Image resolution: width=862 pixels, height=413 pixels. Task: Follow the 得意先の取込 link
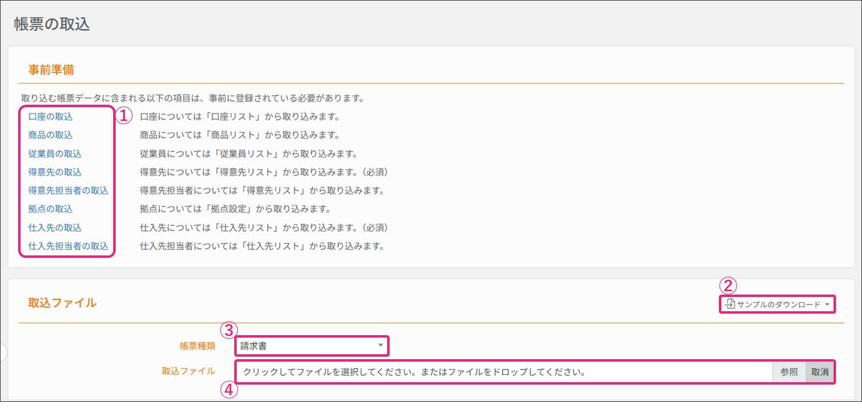(x=55, y=172)
